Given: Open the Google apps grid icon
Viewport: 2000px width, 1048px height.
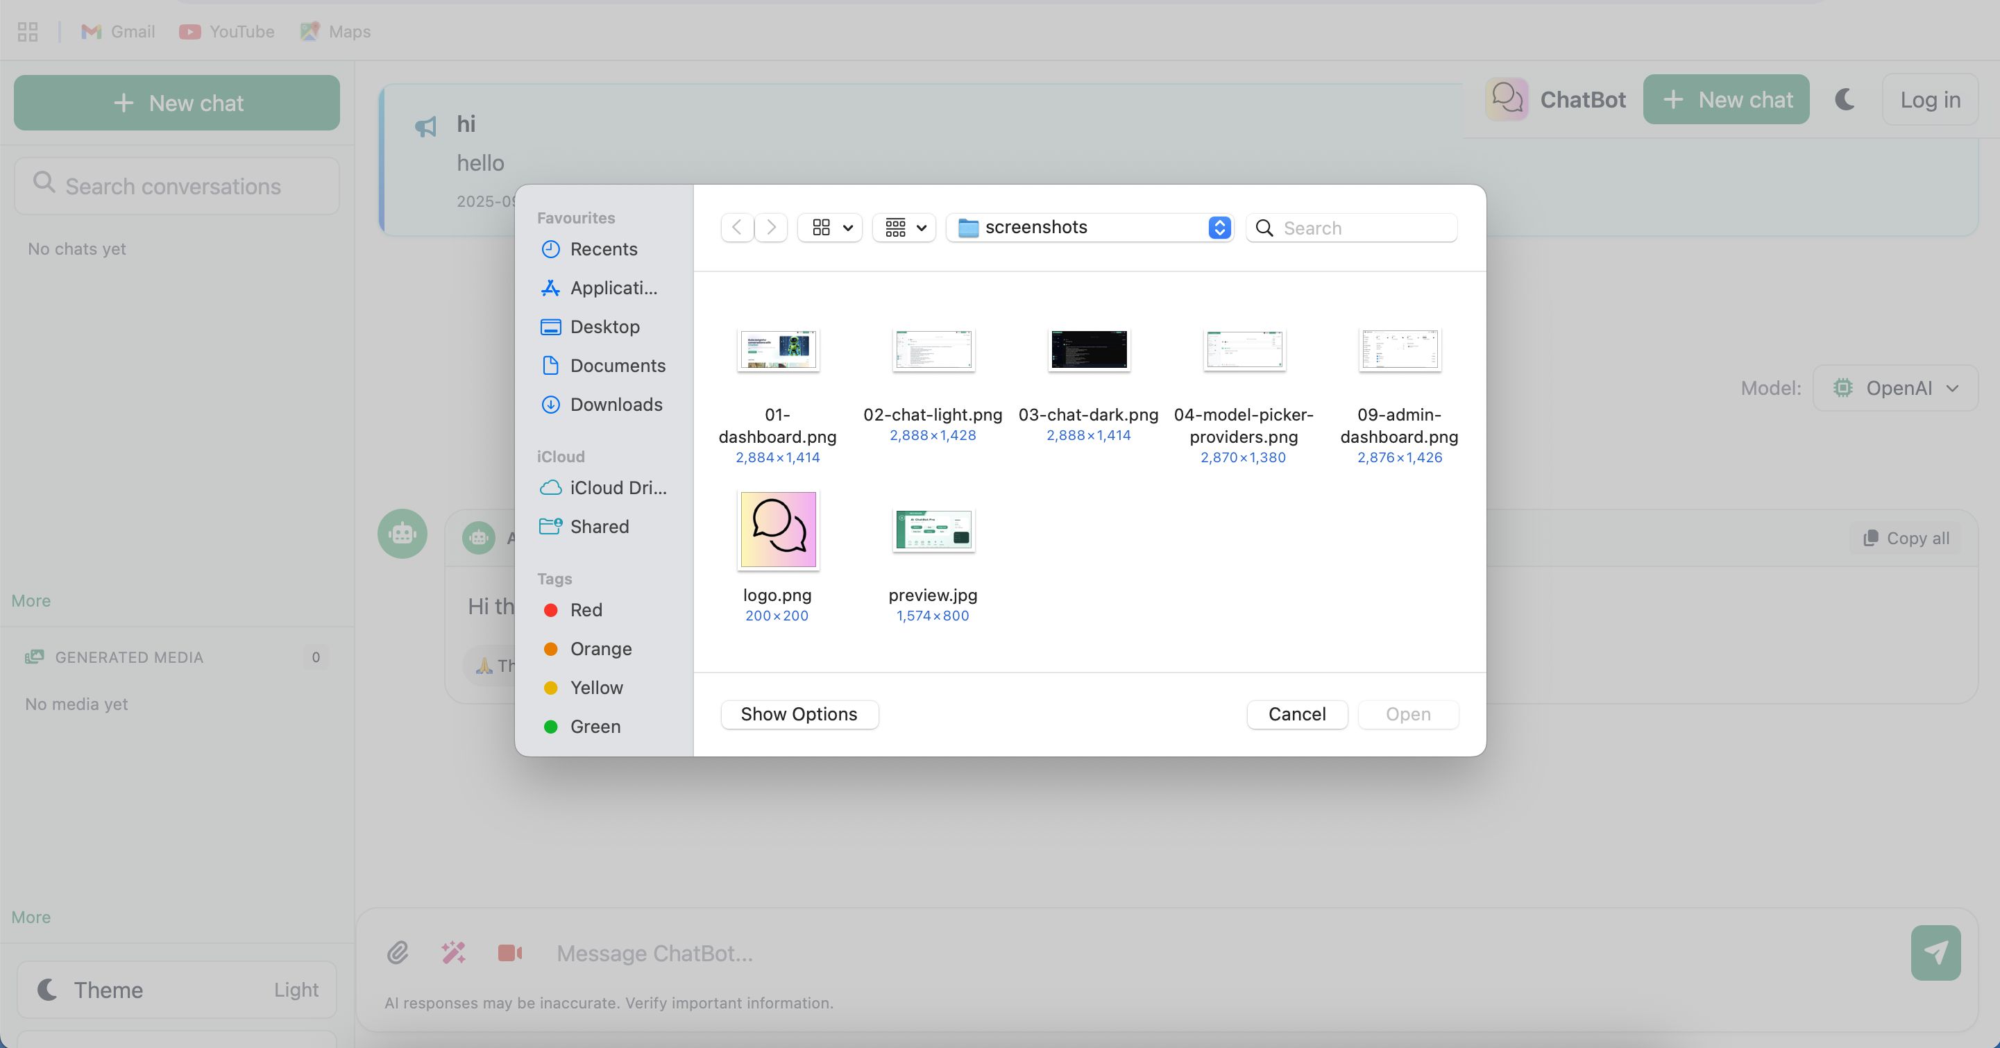Looking at the screenshot, I should 28,32.
